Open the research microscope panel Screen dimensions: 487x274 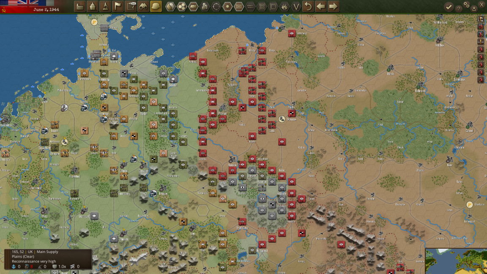click(x=105, y=6)
